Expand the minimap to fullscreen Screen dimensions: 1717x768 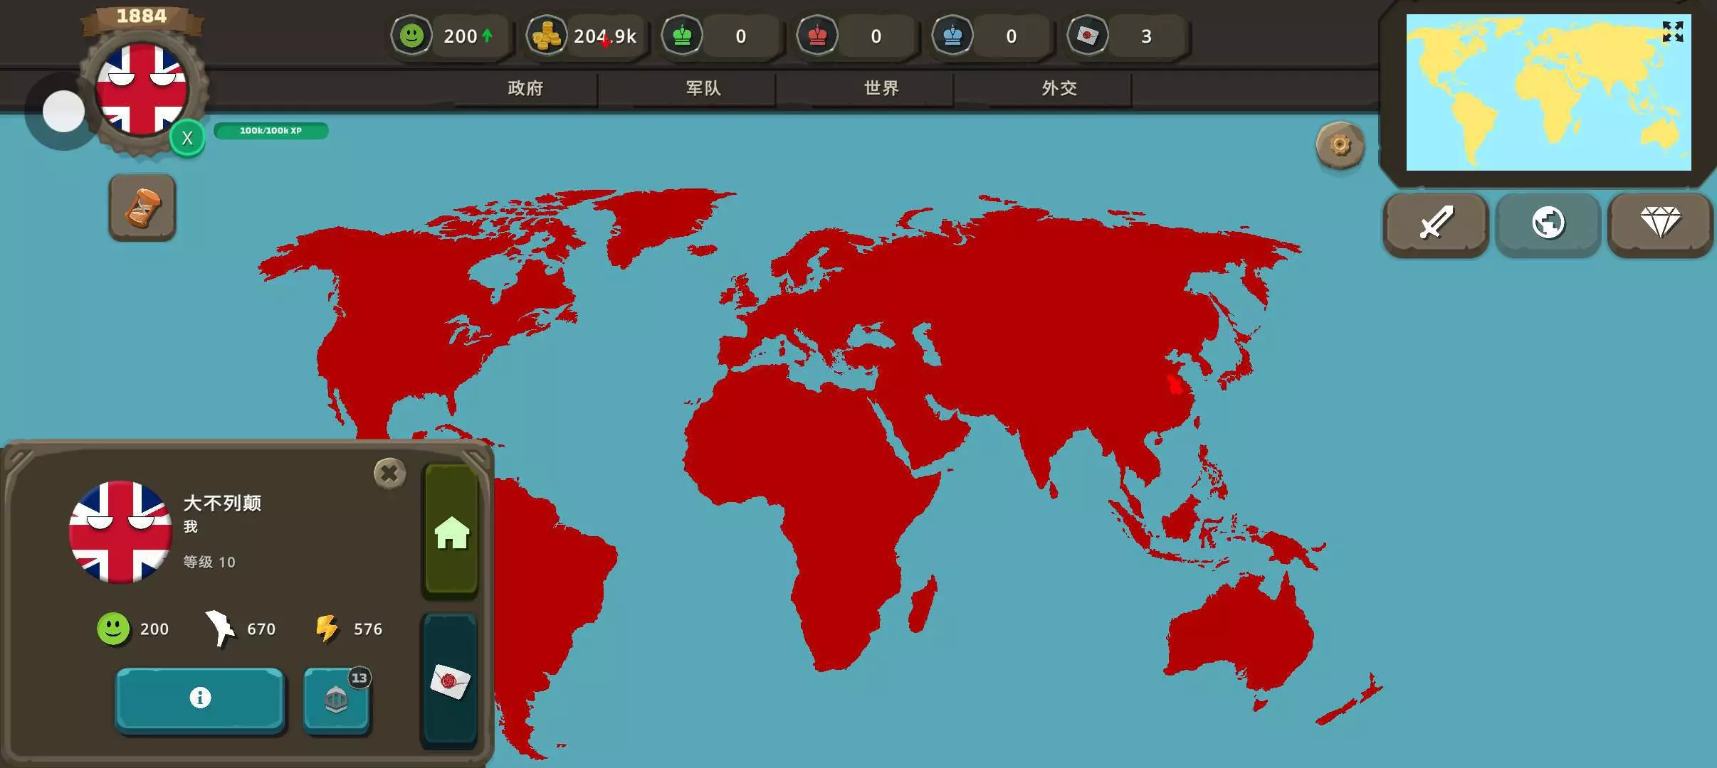(x=1672, y=32)
